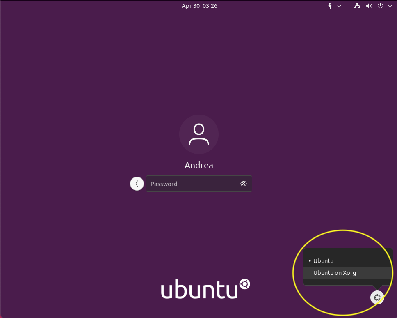Screen dimensions: 397x318
Task: Click the Apr 30 03:26 clock in the top bar
Action: [199, 6]
